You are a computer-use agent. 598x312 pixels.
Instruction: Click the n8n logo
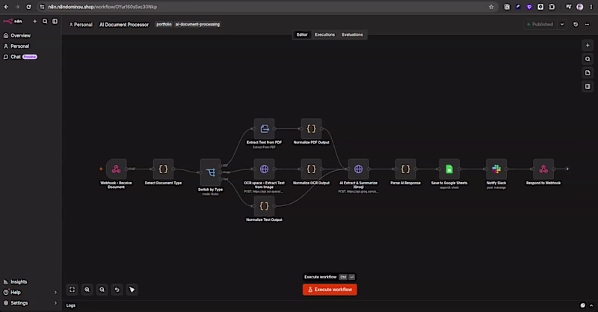13,22
